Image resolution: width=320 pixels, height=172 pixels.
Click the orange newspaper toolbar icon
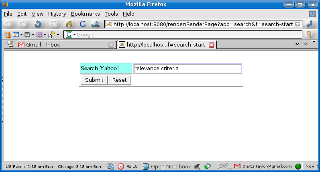7,34
